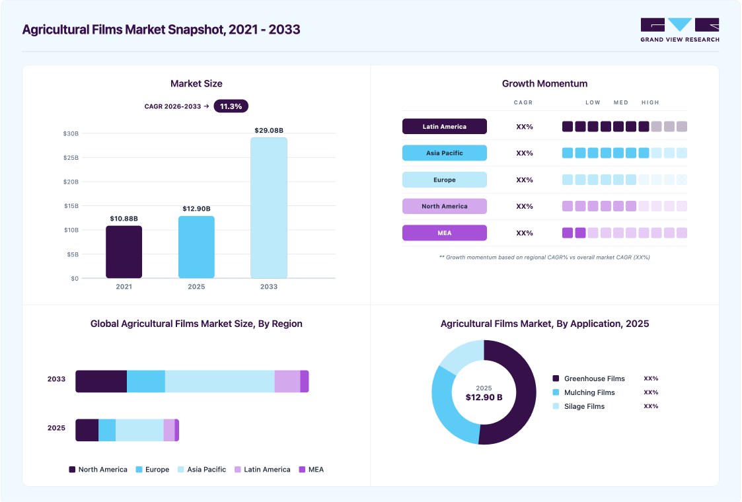
Task: Click the MEA legend color swatch
Action: (302, 470)
